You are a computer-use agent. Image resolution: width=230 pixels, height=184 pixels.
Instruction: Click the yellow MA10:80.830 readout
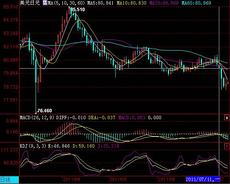131,3
